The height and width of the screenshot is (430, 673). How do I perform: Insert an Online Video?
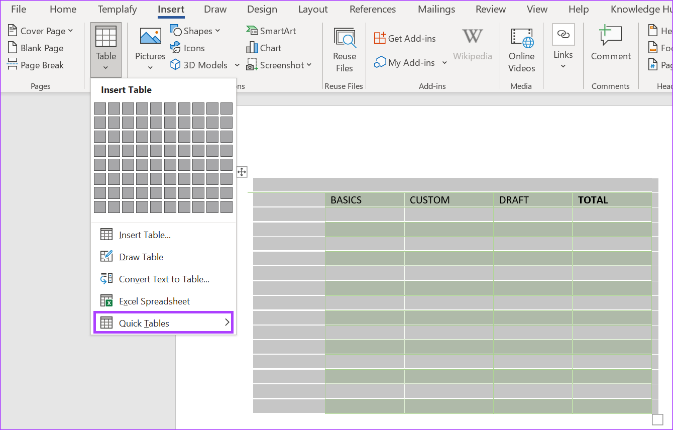tap(521, 50)
